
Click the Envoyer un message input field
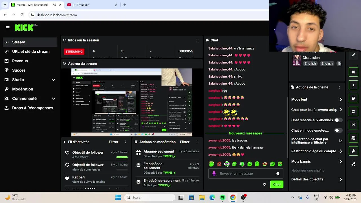click(x=245, y=173)
